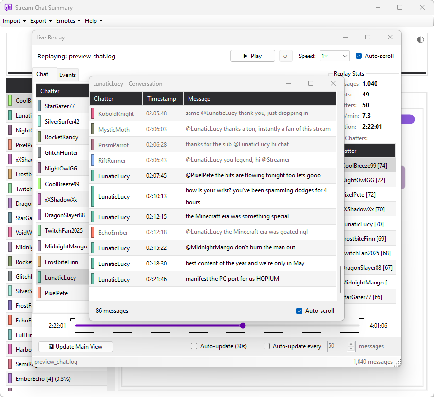This screenshot has width=434, height=397.
Task: Click the messages count input field
Action: pyautogui.click(x=338, y=346)
